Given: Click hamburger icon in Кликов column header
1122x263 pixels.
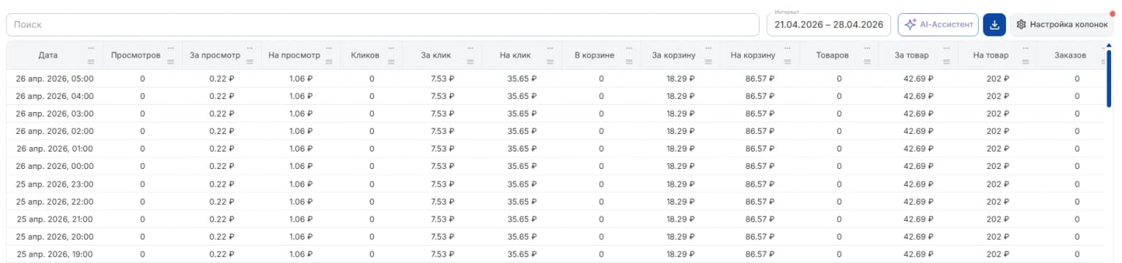Looking at the screenshot, I should (391, 62).
